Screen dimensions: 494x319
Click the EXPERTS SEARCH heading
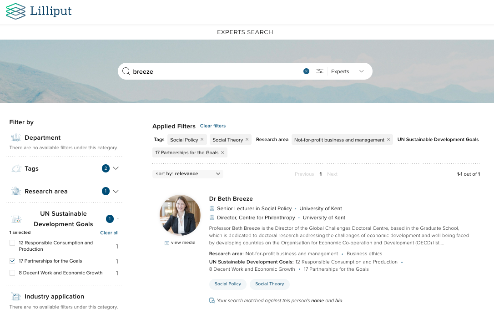coord(245,32)
